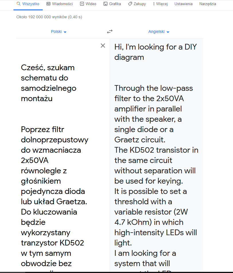
Task: Open the Wideo results tab
Action: tap(88, 4)
